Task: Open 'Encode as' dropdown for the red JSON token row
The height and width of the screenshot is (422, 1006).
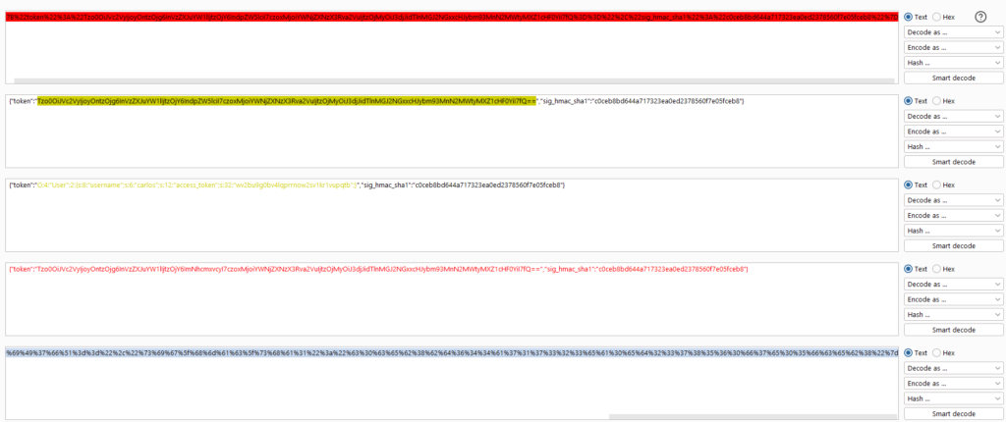Action: pos(953,299)
